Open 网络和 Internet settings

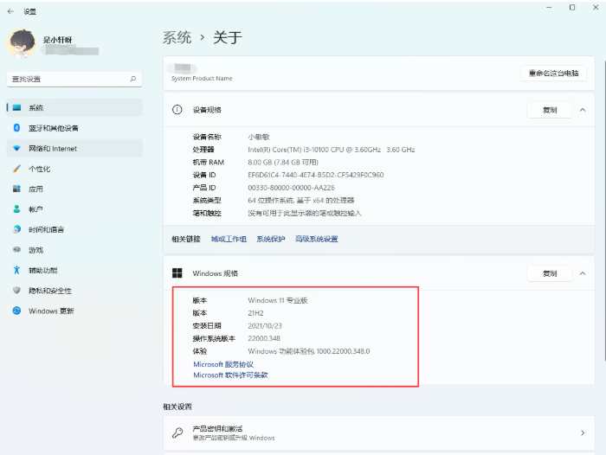74,148
